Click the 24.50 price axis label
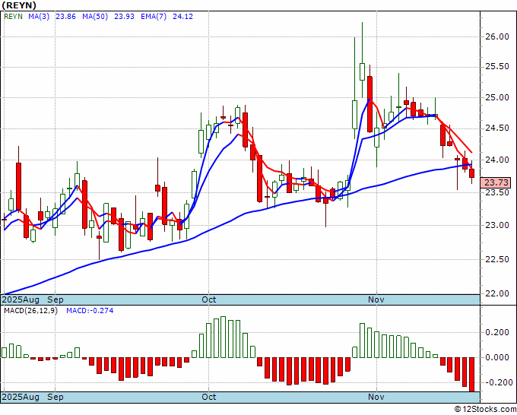Viewport: 517px width, 415px height. click(x=497, y=128)
